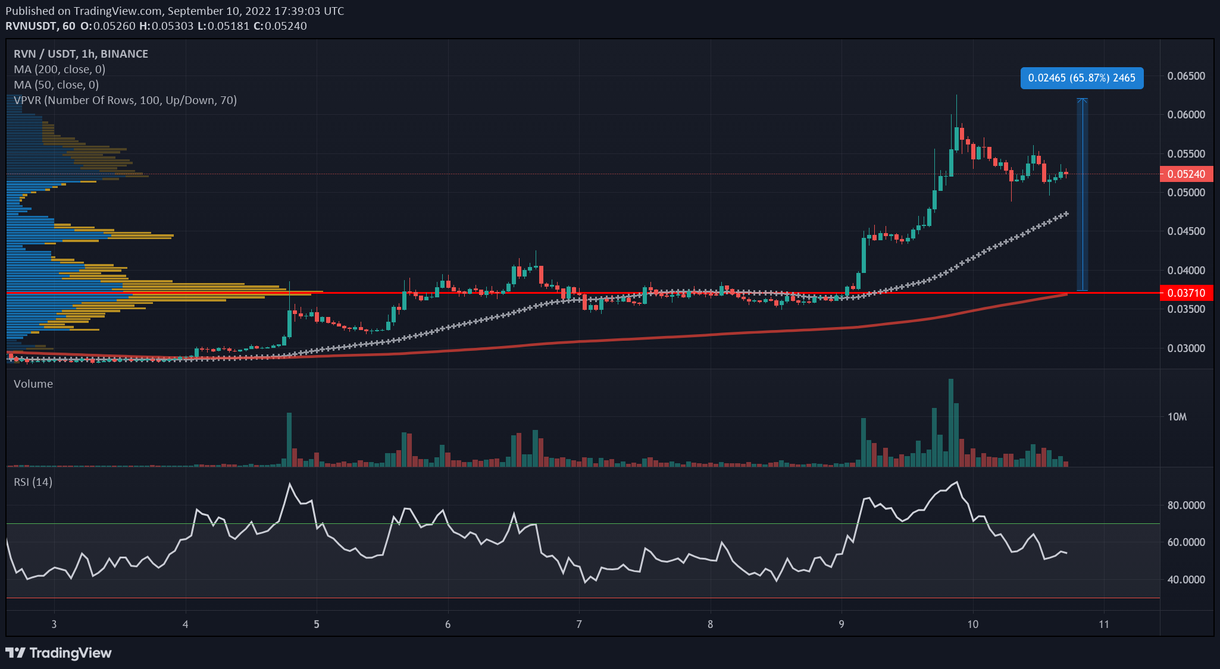Click the current price tag 0.05240
This screenshot has height=669, width=1220.
click(1186, 174)
